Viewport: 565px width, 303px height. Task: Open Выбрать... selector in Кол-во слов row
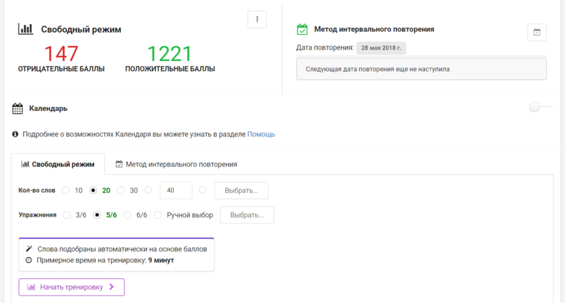point(241,191)
